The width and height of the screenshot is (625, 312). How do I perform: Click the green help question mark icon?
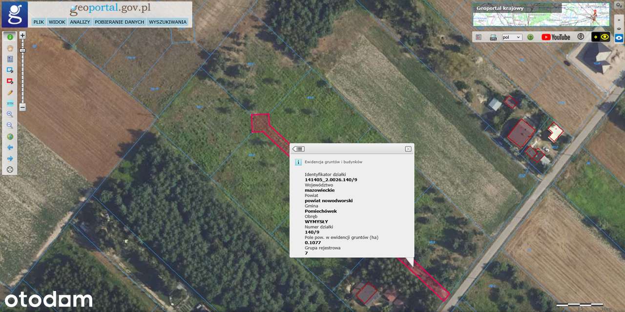click(530, 37)
